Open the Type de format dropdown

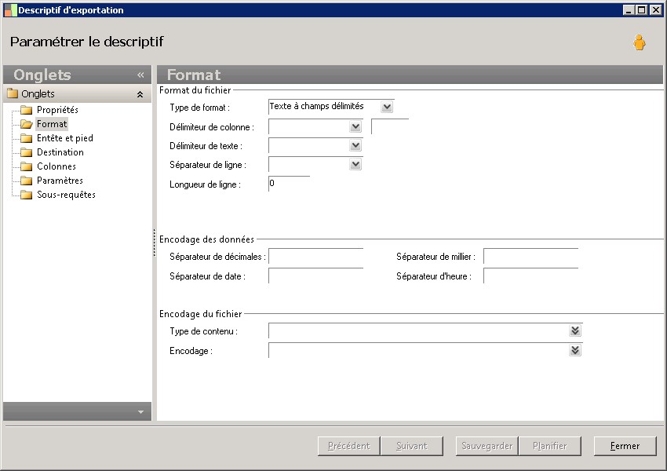387,107
